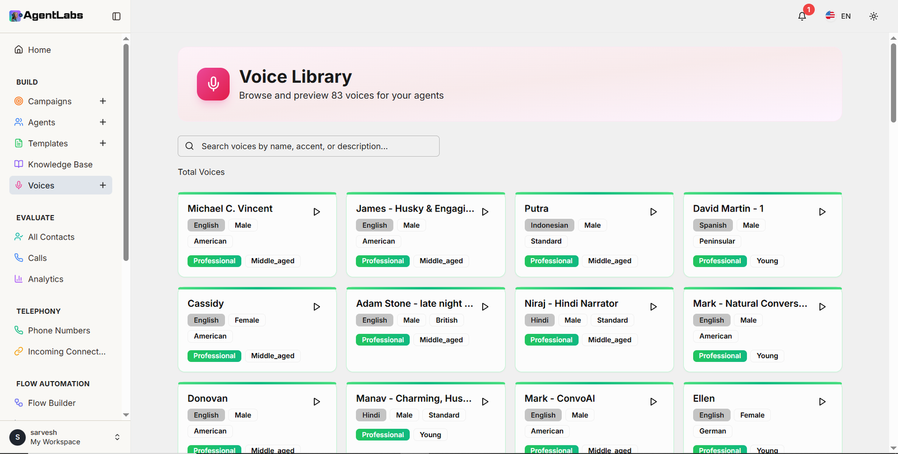Click Spanish tag on David Martin card
Image resolution: width=898 pixels, height=454 pixels.
pos(713,225)
